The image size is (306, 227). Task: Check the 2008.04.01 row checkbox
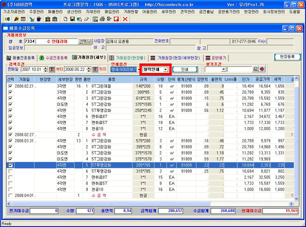tap(10, 196)
